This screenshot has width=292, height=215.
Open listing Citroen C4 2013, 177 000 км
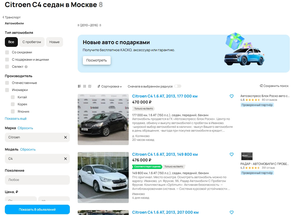pyautogui.click(x=165, y=96)
